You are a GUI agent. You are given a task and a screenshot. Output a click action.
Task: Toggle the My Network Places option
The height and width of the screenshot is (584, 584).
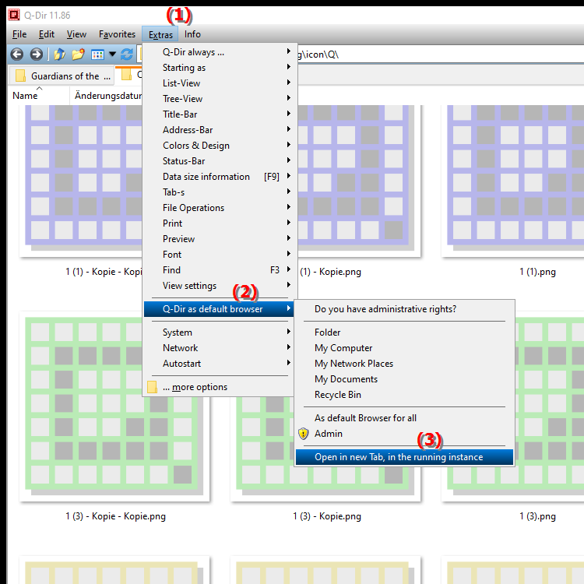[404, 364]
